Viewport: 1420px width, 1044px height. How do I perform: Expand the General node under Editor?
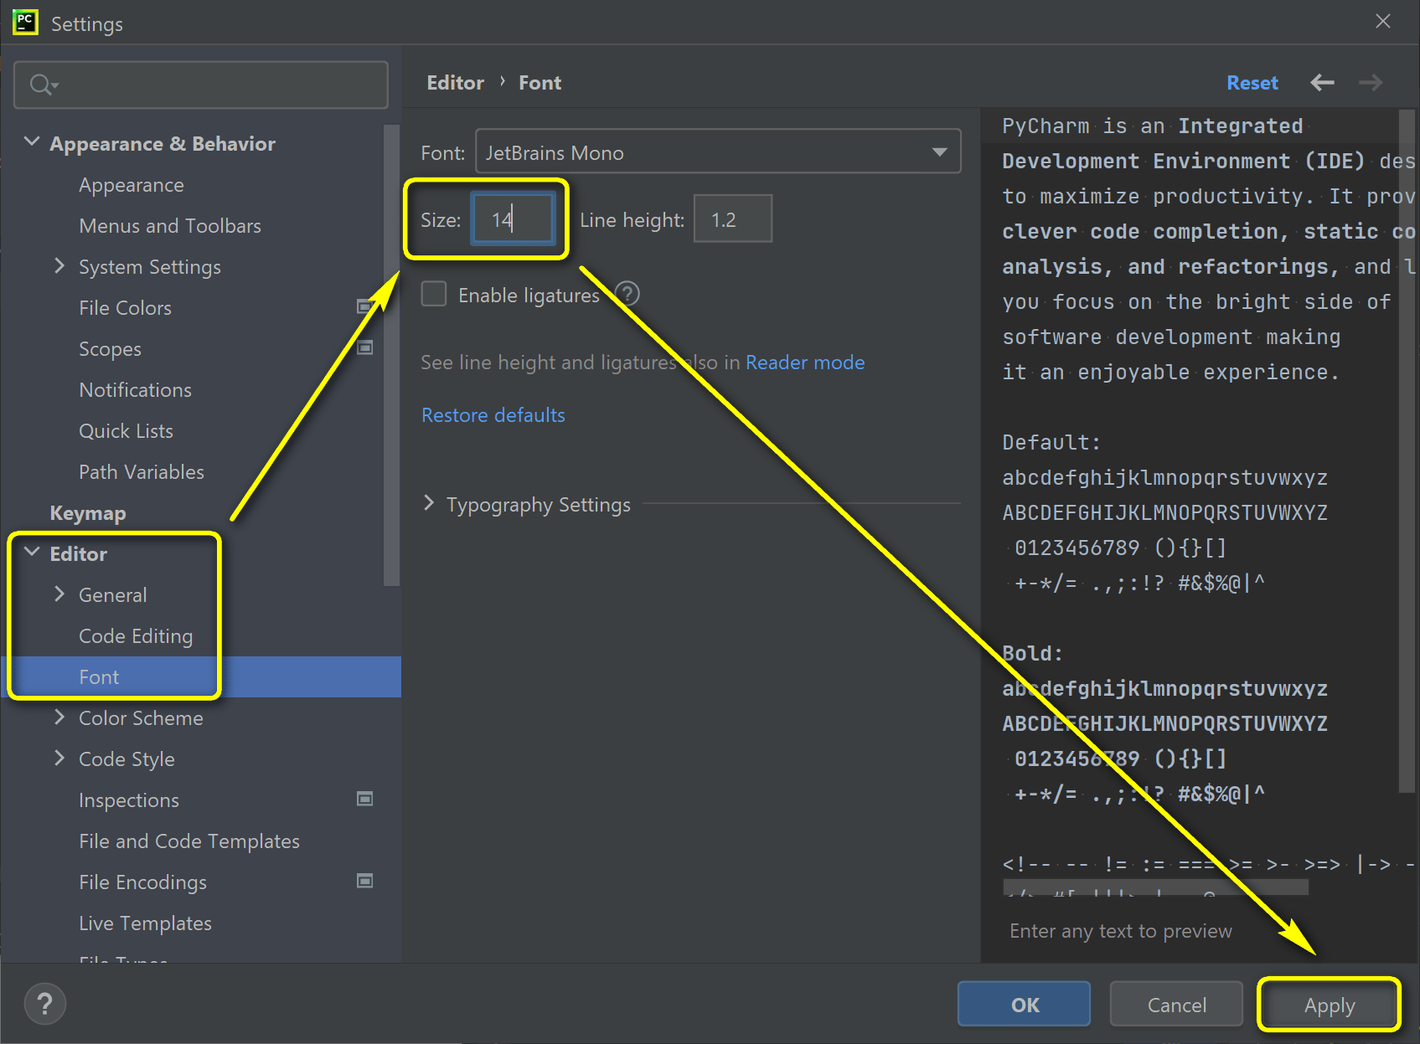[59, 594]
